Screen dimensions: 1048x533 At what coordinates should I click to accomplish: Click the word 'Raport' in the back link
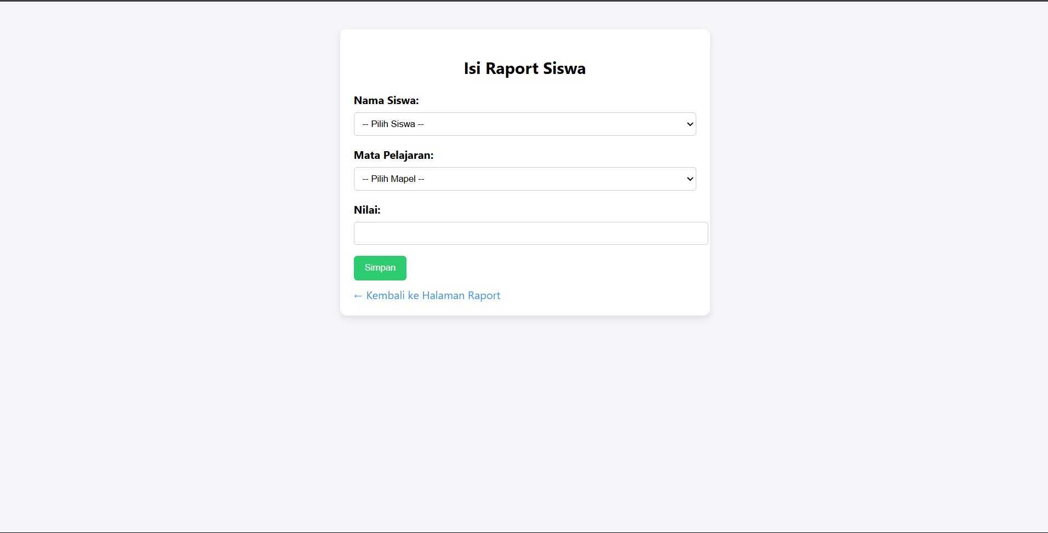484,296
